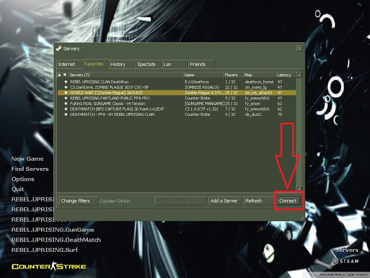
Task: Open Options in main menu
Action: pos(23,179)
